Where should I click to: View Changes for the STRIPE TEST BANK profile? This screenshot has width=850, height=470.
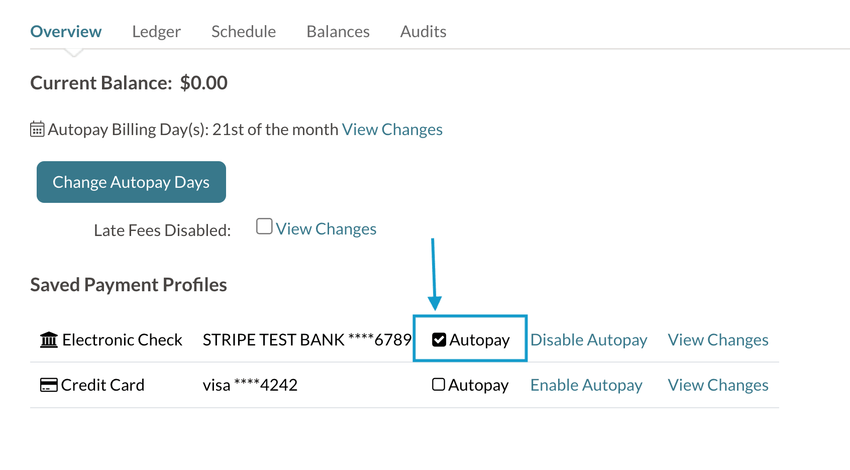tap(718, 339)
